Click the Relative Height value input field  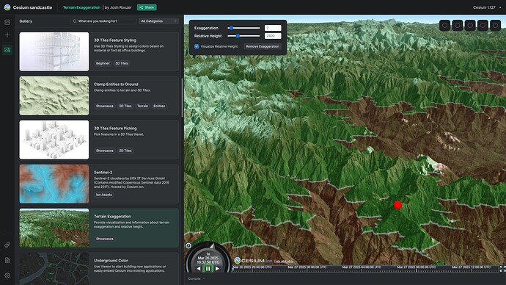tap(273, 36)
